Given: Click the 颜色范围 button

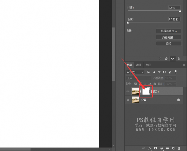Looking at the screenshot, I should pos(169,37).
